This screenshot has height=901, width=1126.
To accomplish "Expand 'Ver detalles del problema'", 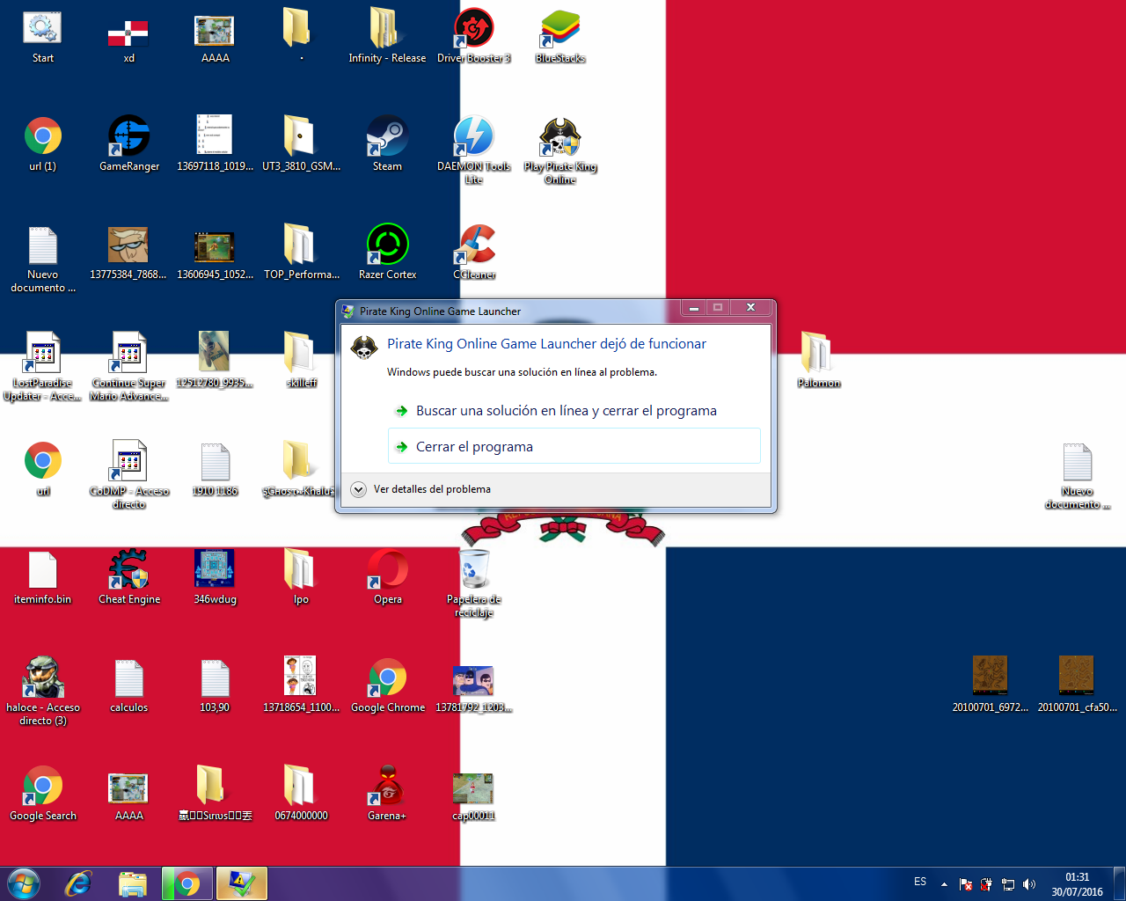I will [420, 489].
